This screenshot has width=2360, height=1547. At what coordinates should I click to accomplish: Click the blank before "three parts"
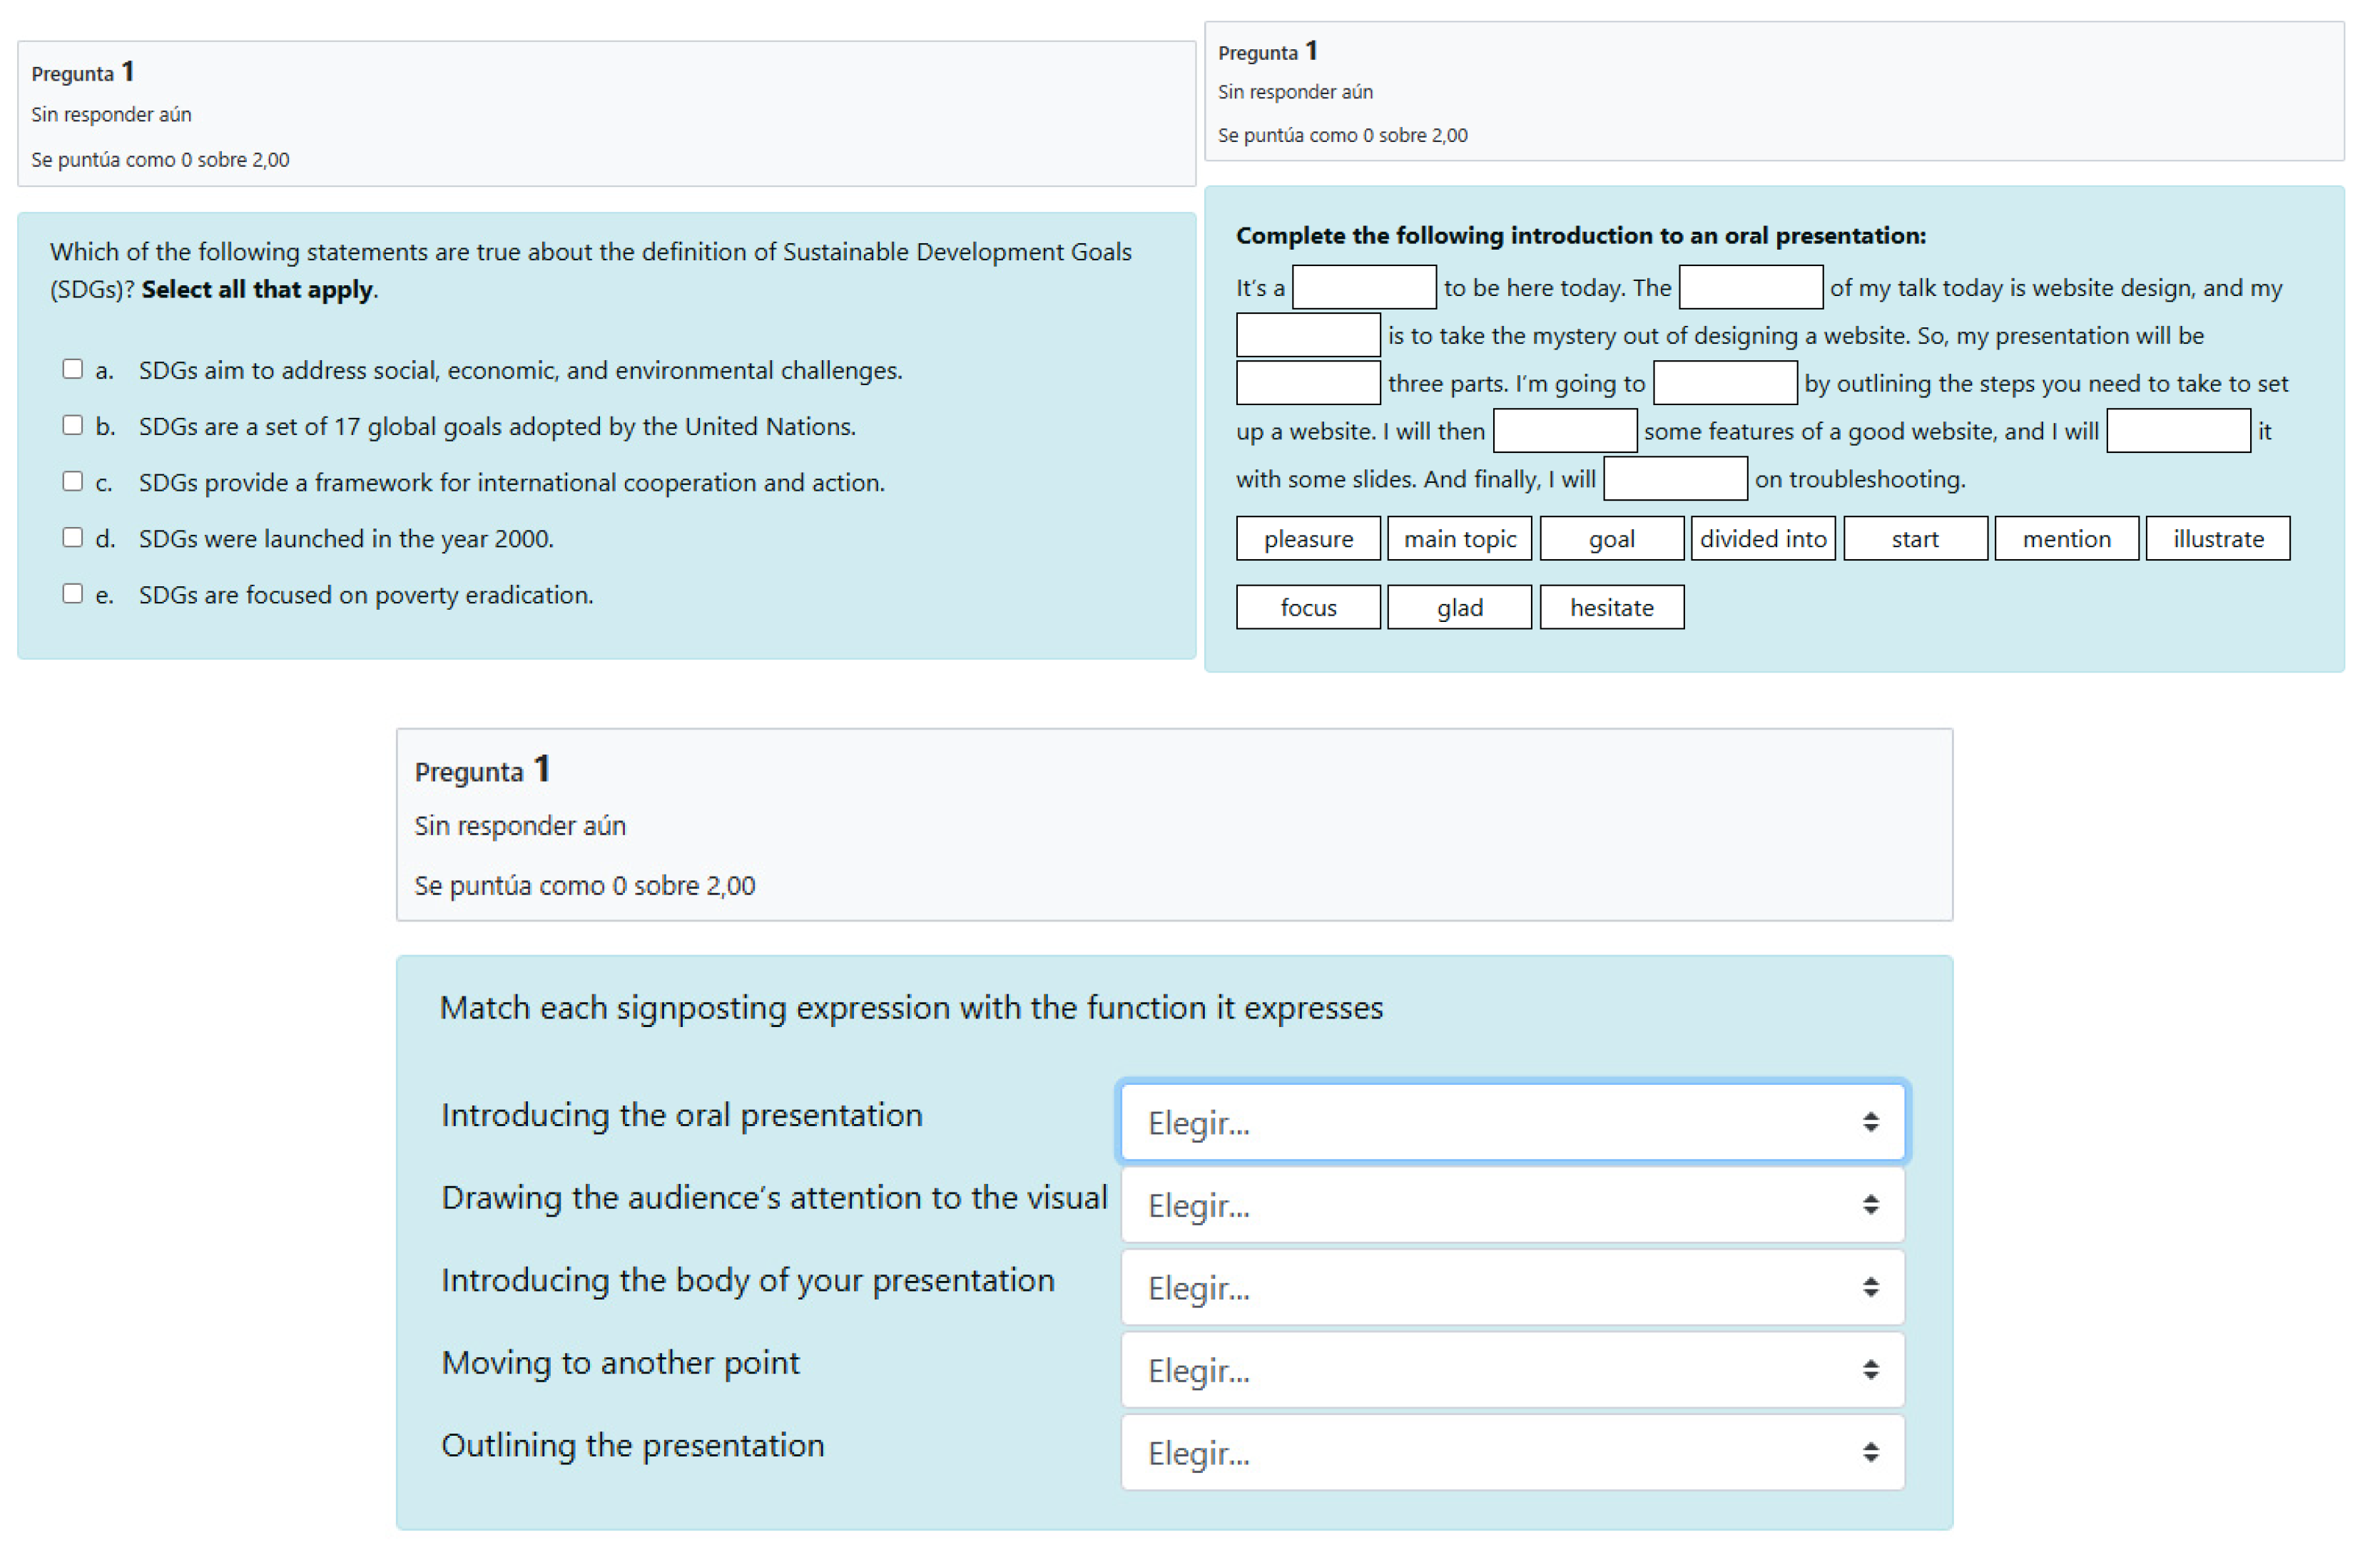[x=1308, y=384]
